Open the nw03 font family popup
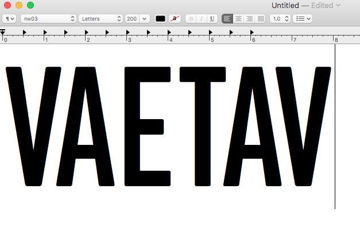The height and width of the screenshot is (228, 360). tap(48, 19)
